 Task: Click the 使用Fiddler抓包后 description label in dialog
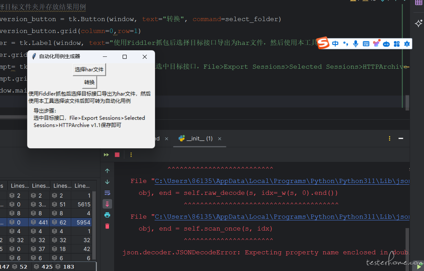pyautogui.click(x=90, y=97)
